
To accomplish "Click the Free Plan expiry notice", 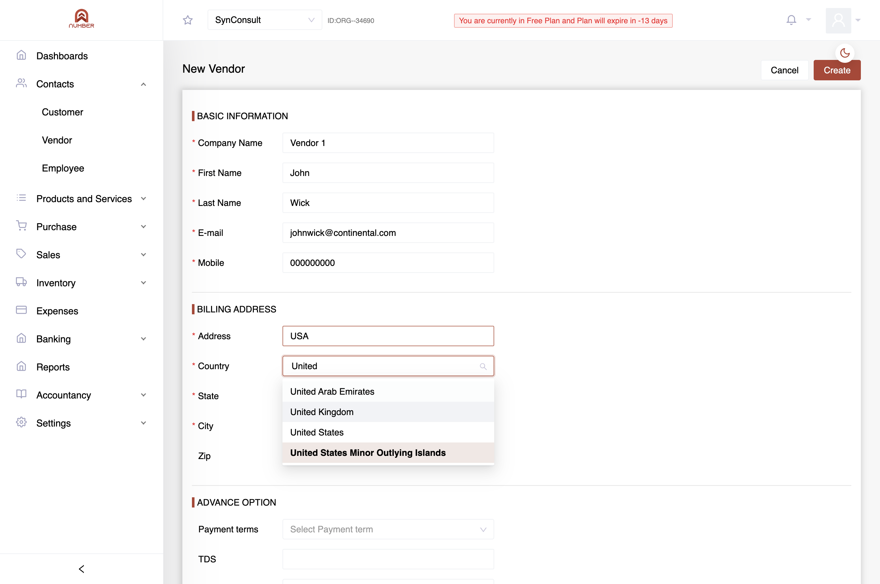I will pyautogui.click(x=563, y=21).
